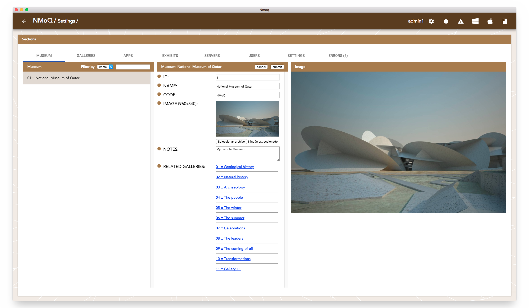Open the SETTINGS tab
Screen dimensions: 529x308
(x=296, y=56)
